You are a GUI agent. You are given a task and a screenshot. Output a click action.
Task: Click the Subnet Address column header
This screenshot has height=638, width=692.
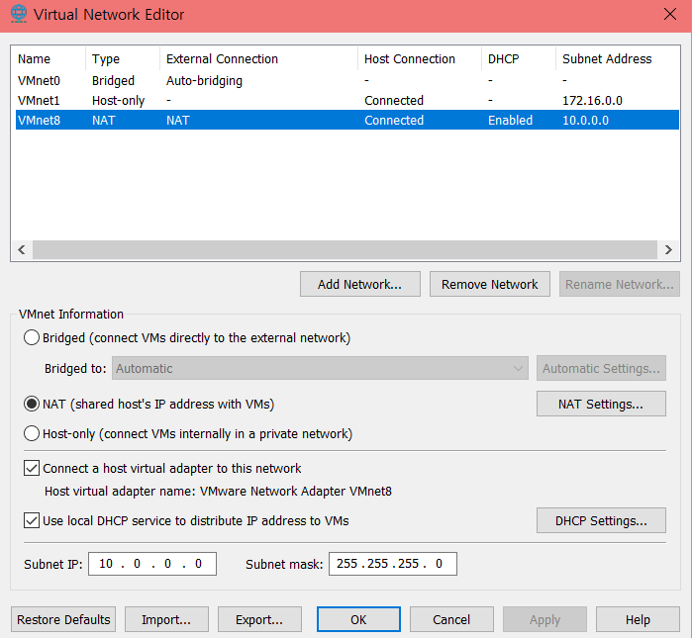[x=617, y=58]
